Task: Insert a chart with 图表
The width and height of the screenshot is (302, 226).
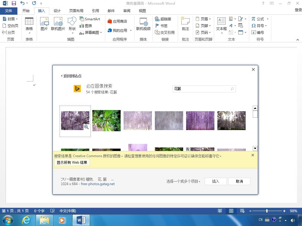Action: [x=86, y=26]
